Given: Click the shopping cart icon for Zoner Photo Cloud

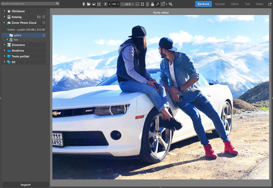Looking at the screenshot, I should pyautogui.click(x=44, y=23).
